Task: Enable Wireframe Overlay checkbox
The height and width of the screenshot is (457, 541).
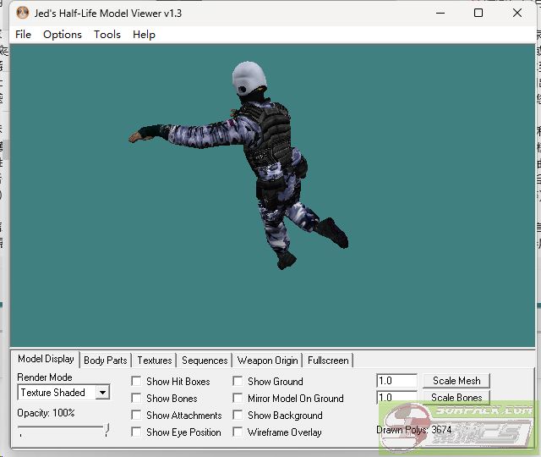Action: click(x=238, y=432)
